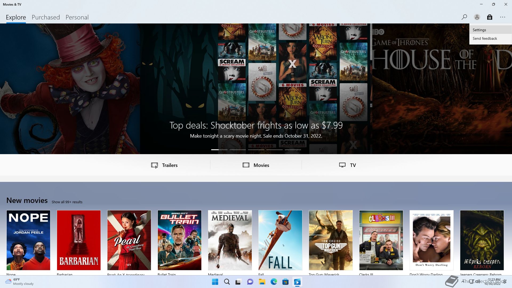The image size is (512, 288).
Task: Open the weather widget showing 69°F
Action: coord(19,282)
